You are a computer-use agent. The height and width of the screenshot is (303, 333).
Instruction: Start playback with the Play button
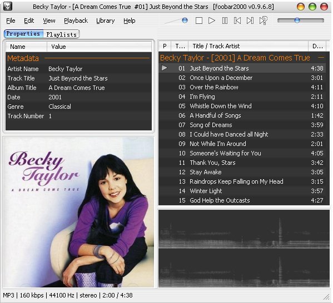pos(211,21)
